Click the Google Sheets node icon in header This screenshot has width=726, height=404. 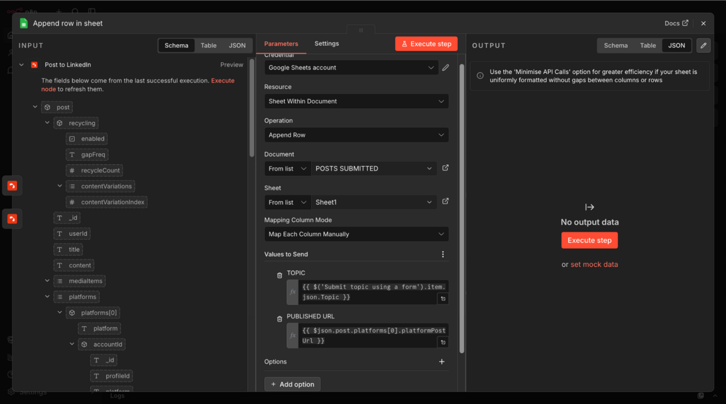(x=23, y=23)
